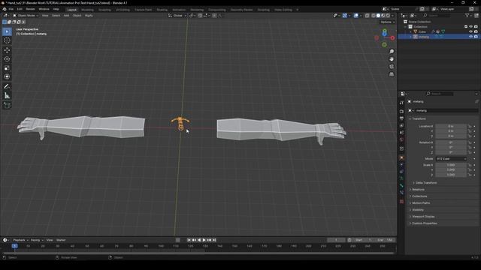The height and width of the screenshot is (270, 481).
Task: Toggle X-ray mode
Action: [367, 16]
